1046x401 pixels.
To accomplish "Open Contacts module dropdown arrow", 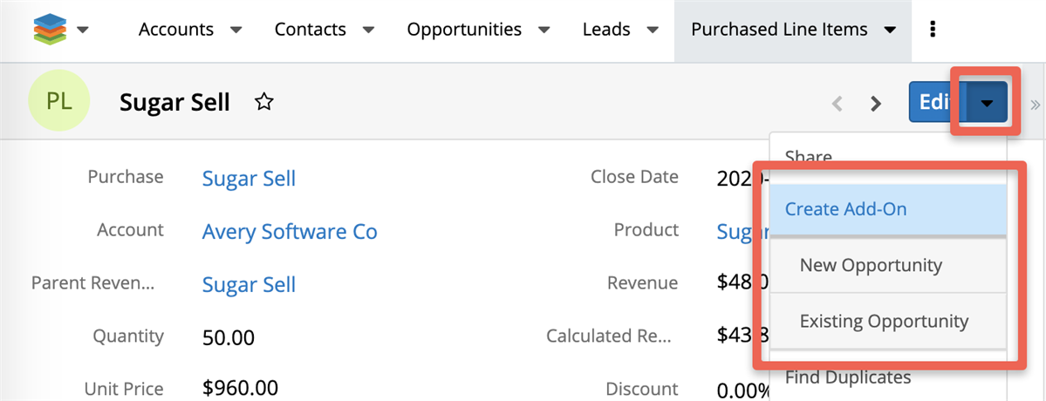I will pos(368,30).
